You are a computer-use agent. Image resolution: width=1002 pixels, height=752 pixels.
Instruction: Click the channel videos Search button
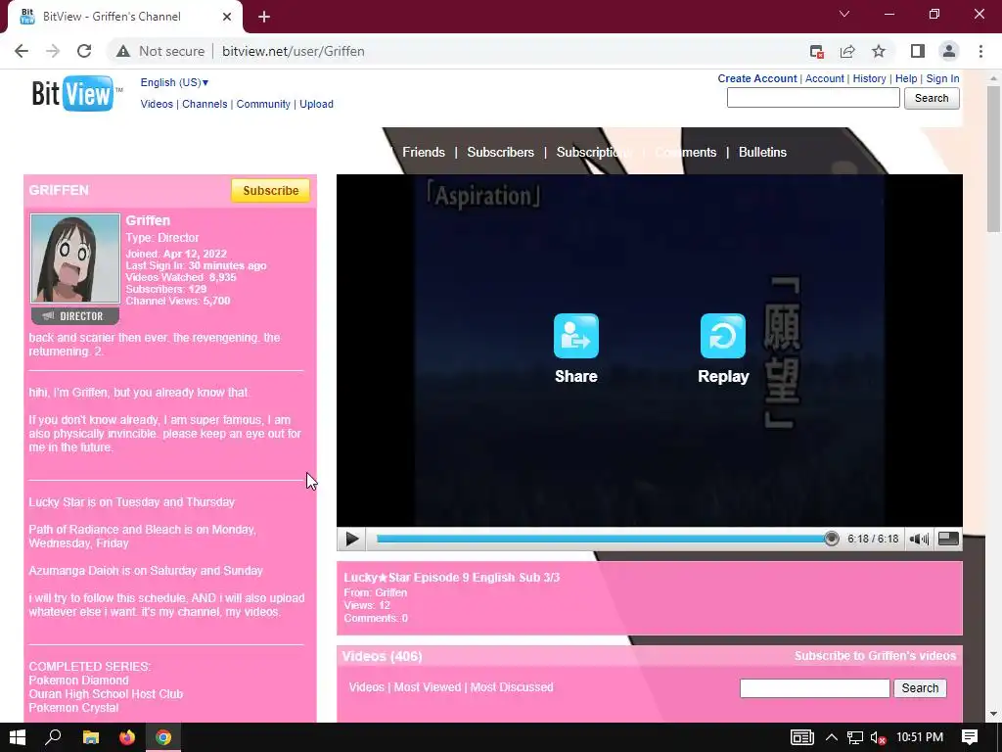point(920,688)
